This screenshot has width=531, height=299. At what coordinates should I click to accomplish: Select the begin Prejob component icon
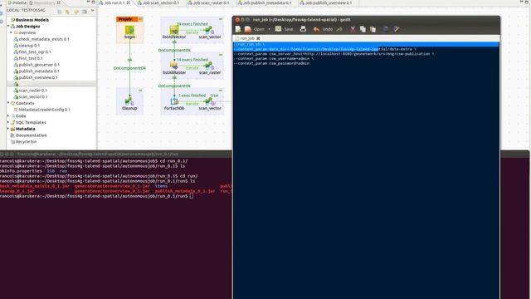click(x=129, y=30)
